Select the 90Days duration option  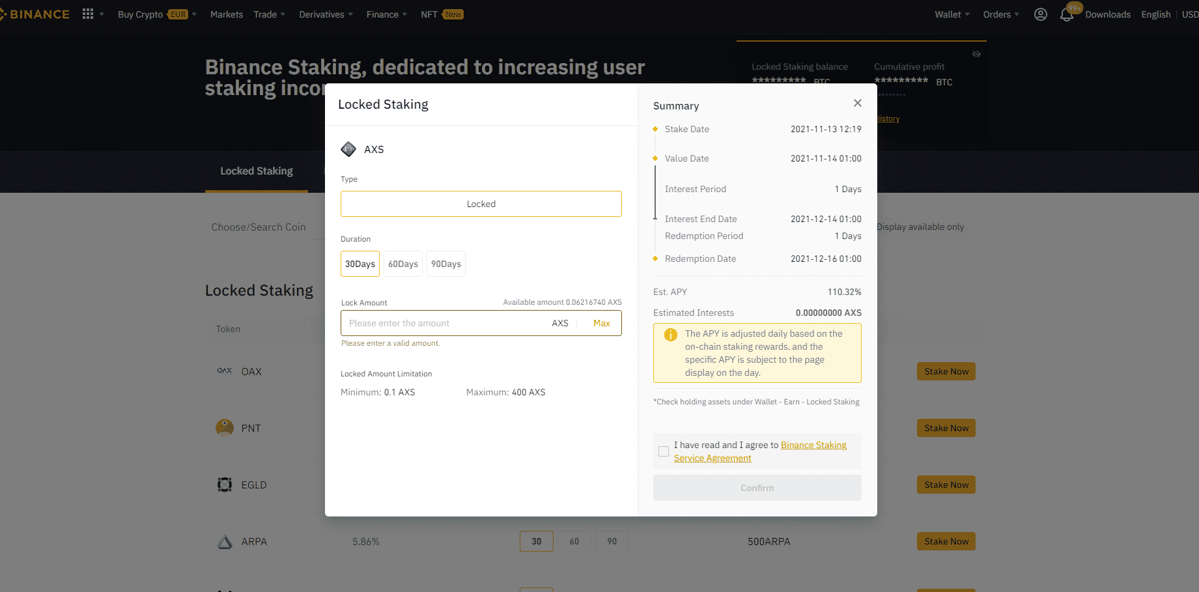(x=445, y=264)
